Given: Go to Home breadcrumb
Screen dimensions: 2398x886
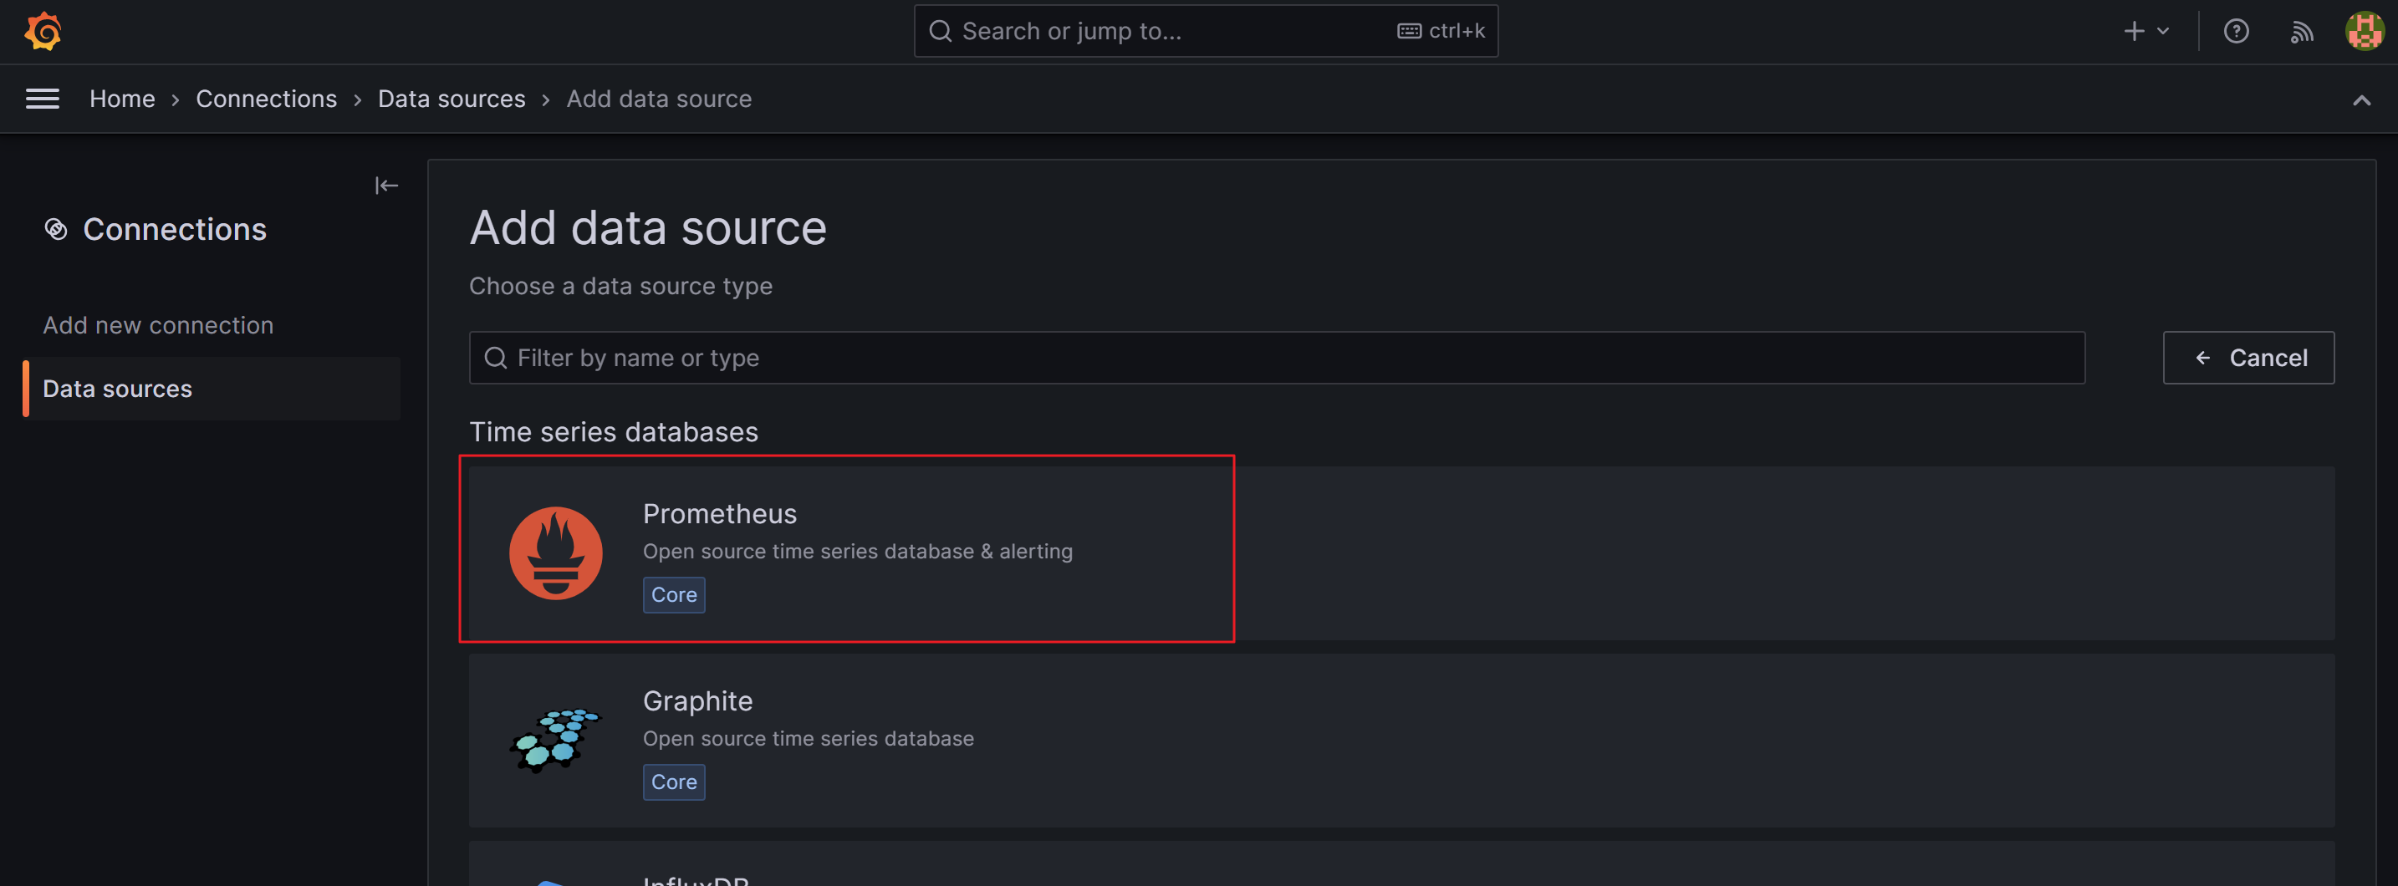Looking at the screenshot, I should click(122, 99).
